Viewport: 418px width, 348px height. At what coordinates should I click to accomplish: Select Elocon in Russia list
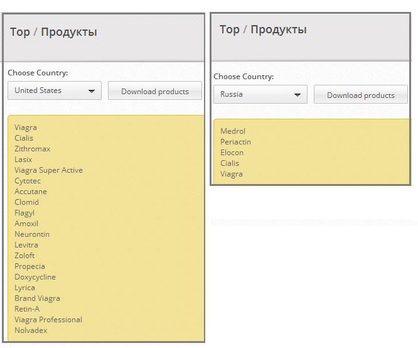[232, 153]
